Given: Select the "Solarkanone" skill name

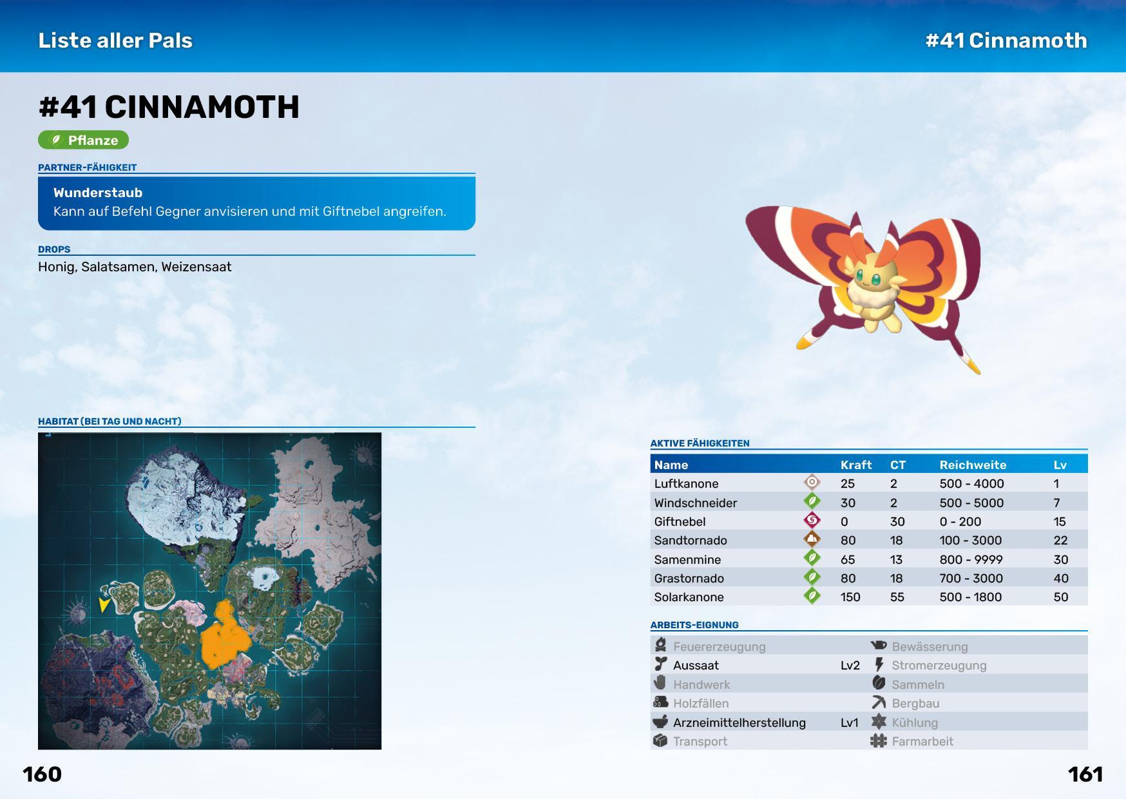Looking at the screenshot, I should [689, 597].
